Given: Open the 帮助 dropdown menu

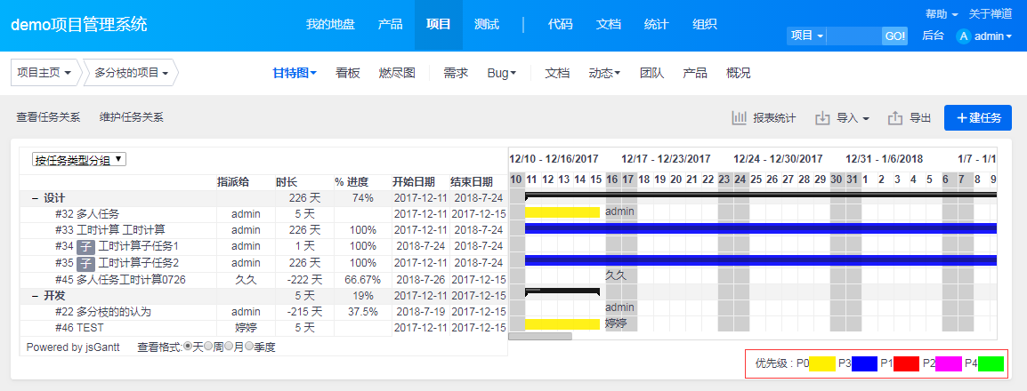Looking at the screenshot, I should (x=941, y=14).
